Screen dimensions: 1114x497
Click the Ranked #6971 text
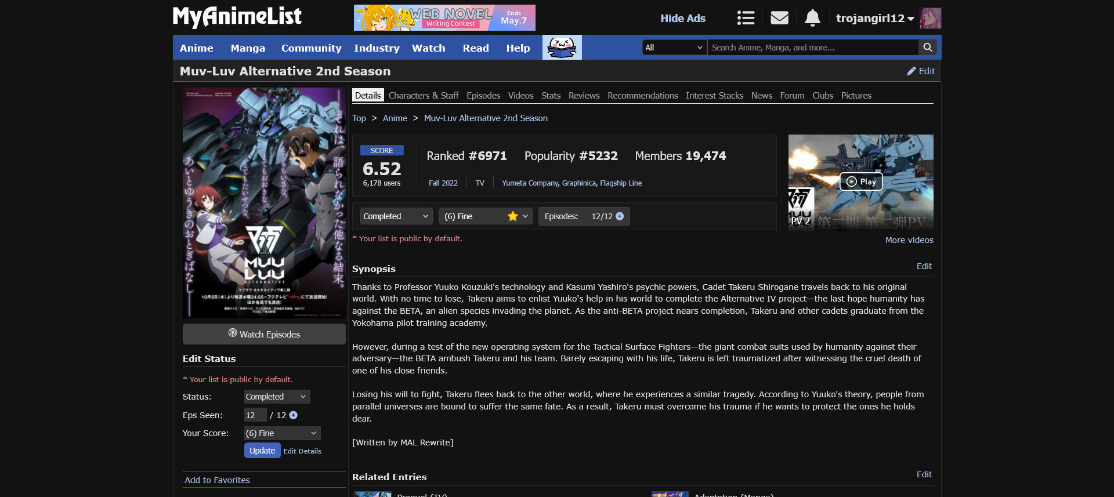(466, 155)
